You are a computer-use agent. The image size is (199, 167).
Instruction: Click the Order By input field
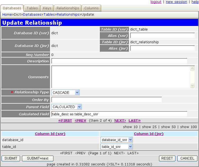tap(107, 100)
